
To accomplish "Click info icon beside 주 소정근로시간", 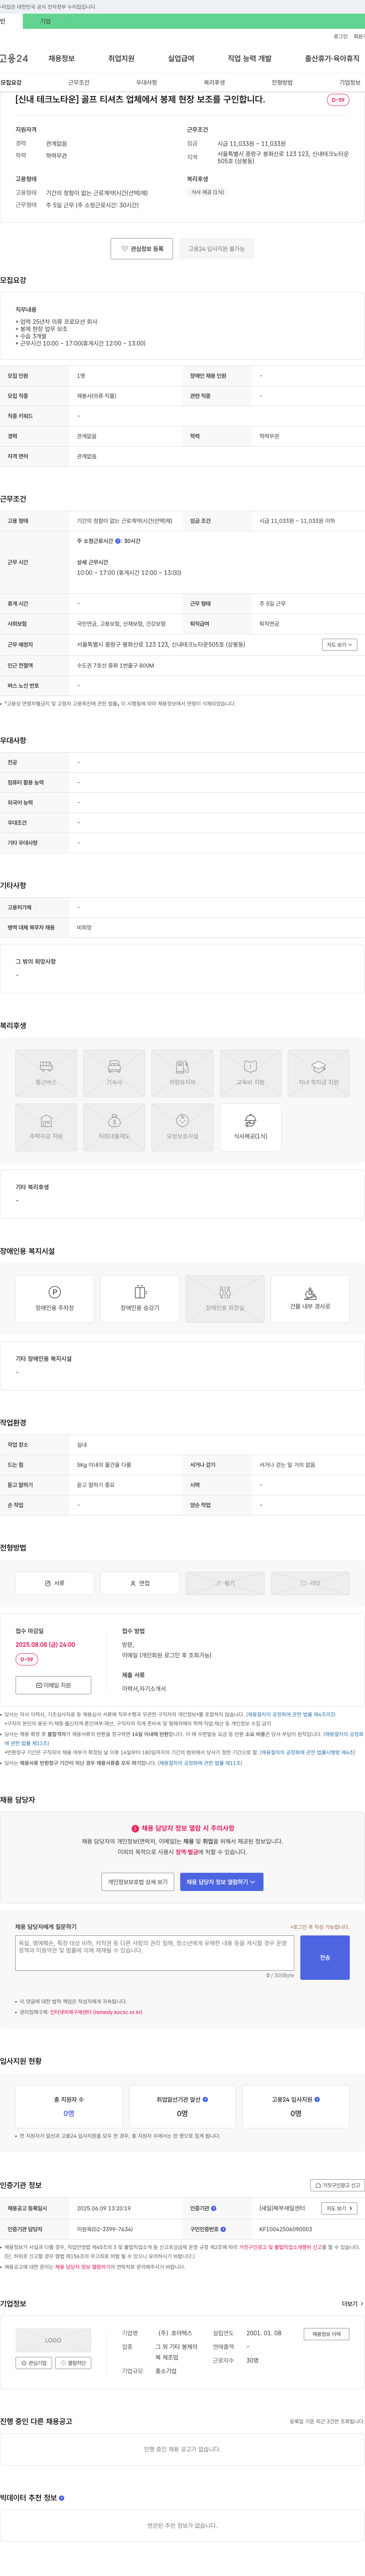I will [x=118, y=541].
